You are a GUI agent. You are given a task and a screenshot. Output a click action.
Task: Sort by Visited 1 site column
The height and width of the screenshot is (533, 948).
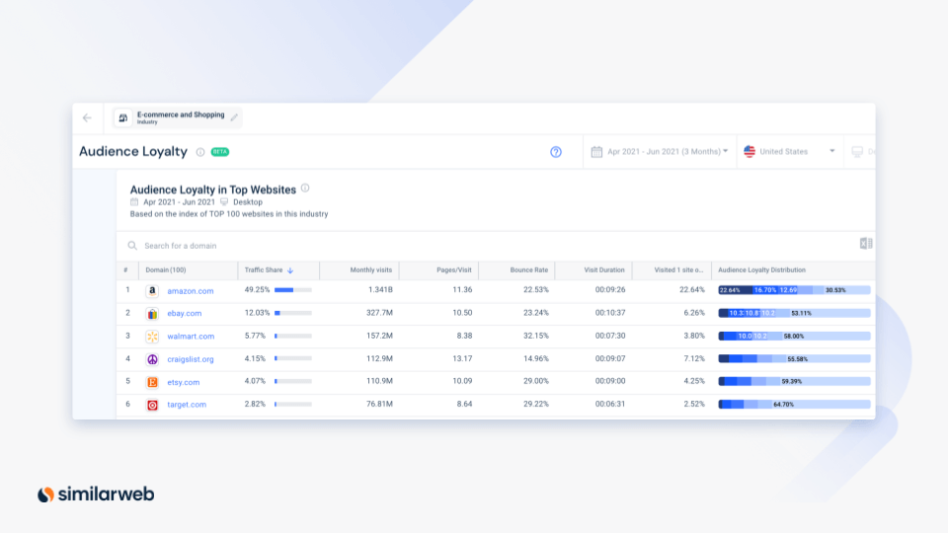coord(678,270)
